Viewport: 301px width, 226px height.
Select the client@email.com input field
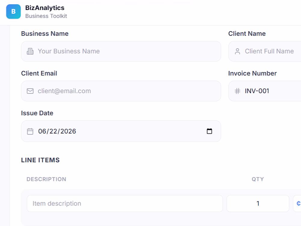[x=121, y=91]
